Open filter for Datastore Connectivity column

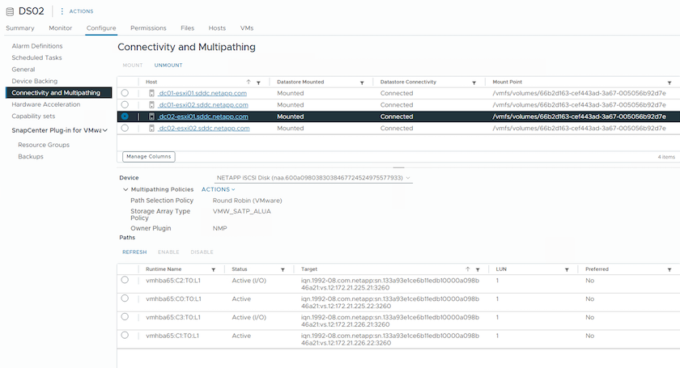pos(478,82)
